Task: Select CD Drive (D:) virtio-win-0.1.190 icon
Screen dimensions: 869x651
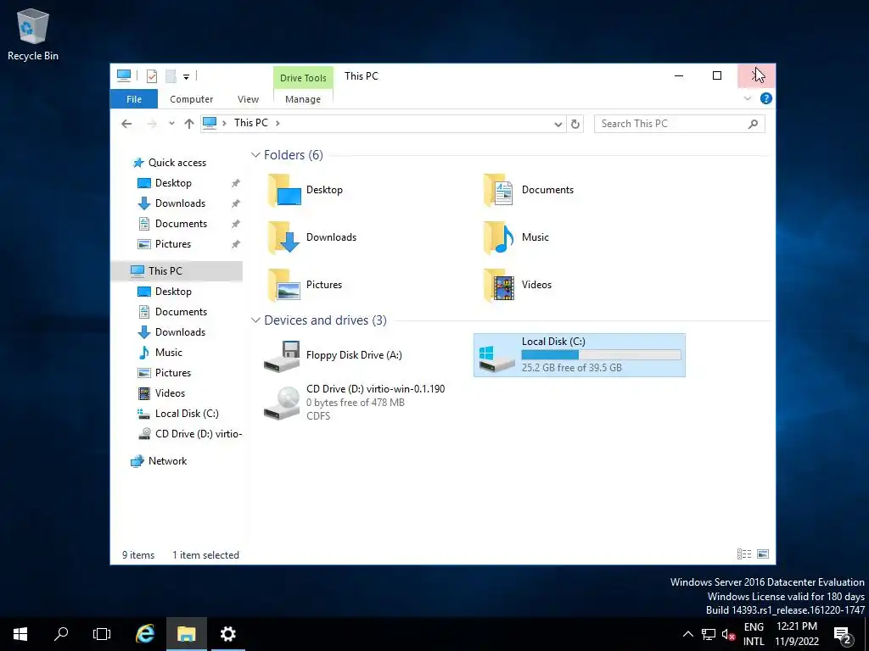Action: [x=282, y=403]
